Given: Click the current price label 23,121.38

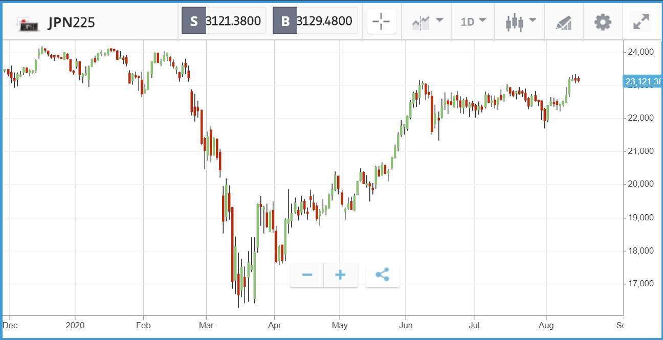Looking at the screenshot, I should (643, 81).
